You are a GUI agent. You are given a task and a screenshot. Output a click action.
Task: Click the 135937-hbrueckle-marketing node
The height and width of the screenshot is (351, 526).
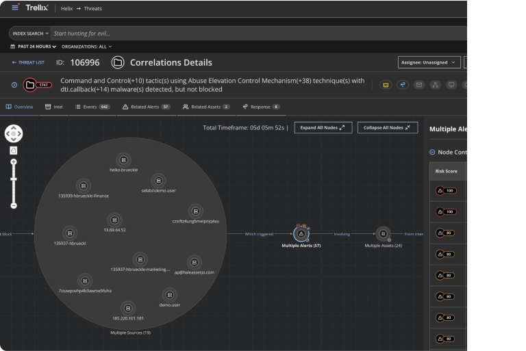tap(140, 259)
